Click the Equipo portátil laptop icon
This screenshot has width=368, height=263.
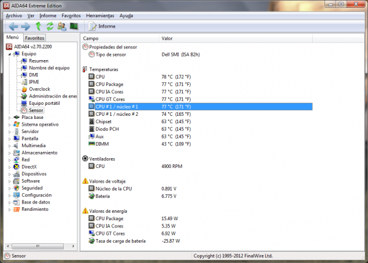24,103
